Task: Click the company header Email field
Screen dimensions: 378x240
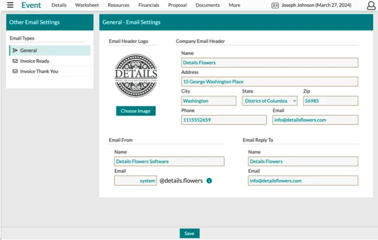Action: 315,120
